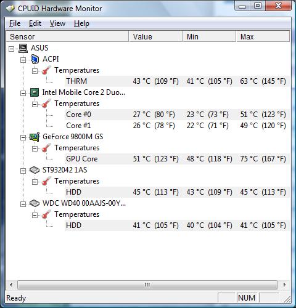The height and width of the screenshot is (308, 296).
Task: Click the ACPI monitor icon
Action: 35,59
